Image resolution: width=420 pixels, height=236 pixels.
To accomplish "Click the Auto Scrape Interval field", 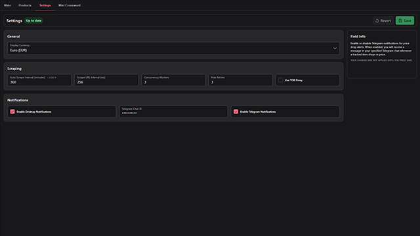I will (39, 80).
